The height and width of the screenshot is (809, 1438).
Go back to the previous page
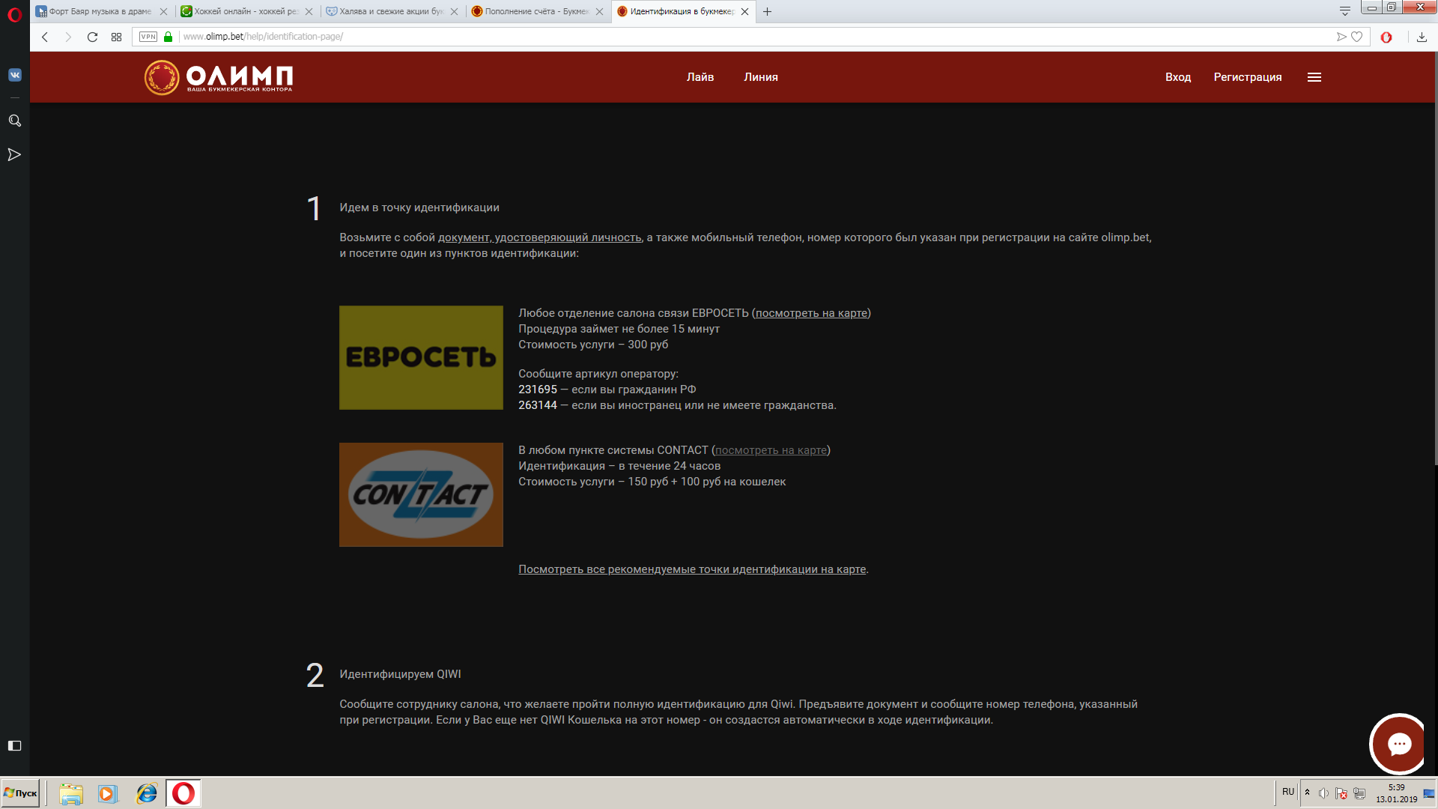(x=45, y=37)
